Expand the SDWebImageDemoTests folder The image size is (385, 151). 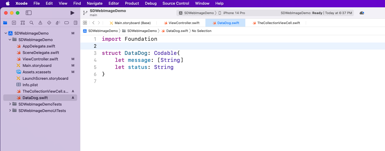point(10,104)
